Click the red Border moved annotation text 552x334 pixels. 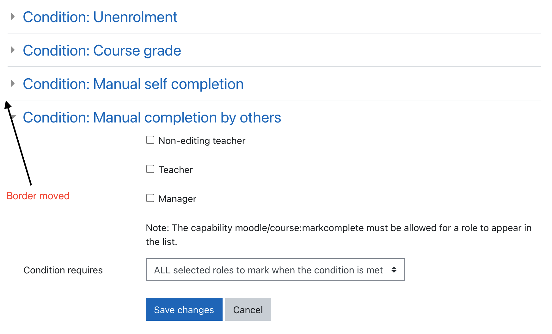[x=38, y=196]
